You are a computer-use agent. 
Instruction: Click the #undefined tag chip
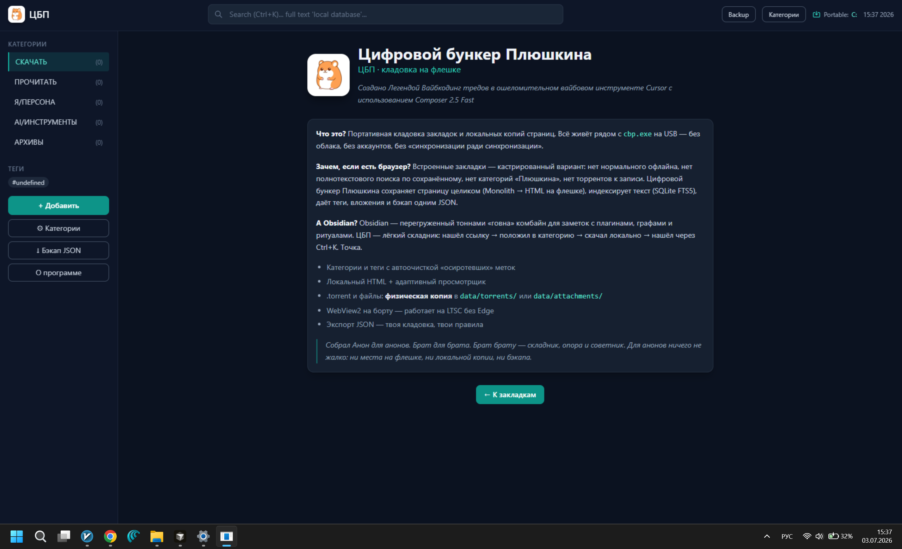(28, 182)
